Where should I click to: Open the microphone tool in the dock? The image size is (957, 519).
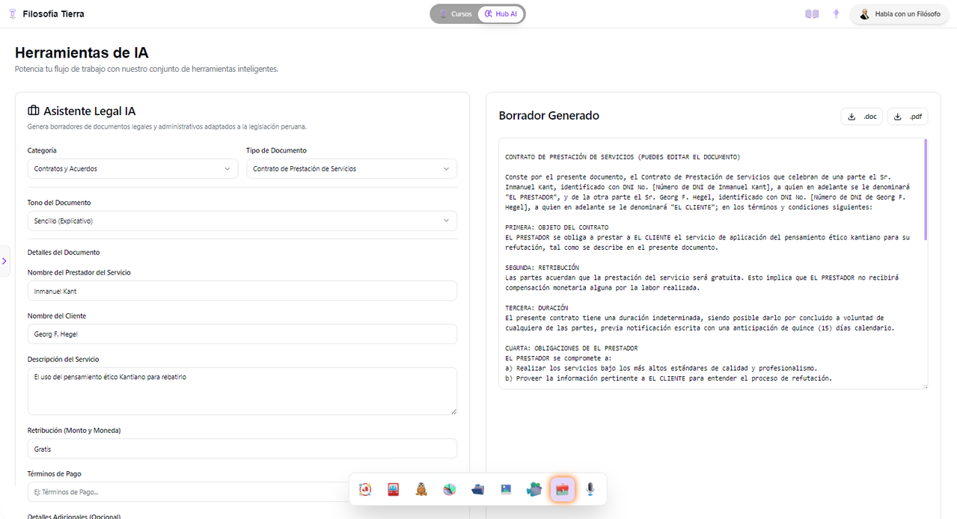(x=590, y=489)
